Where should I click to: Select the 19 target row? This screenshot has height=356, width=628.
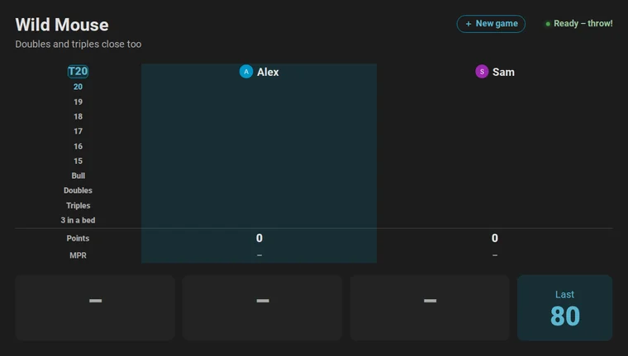78,102
